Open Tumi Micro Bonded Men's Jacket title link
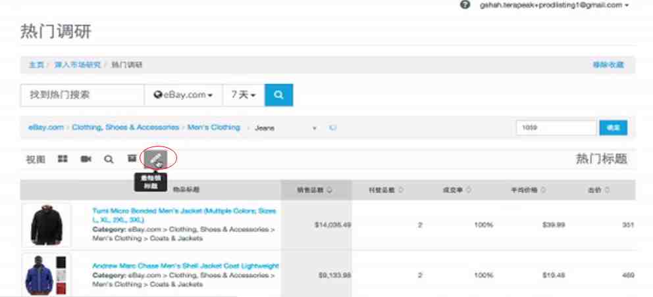 pyautogui.click(x=184, y=215)
